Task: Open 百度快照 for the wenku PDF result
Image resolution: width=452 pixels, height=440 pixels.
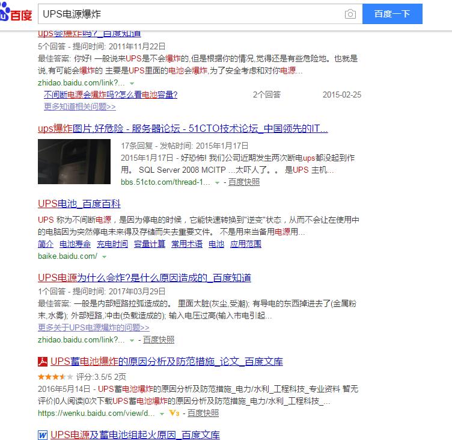Action: pos(203,413)
